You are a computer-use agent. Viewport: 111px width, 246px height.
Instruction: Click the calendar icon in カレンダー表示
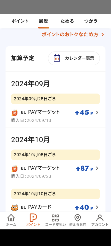[57, 58]
